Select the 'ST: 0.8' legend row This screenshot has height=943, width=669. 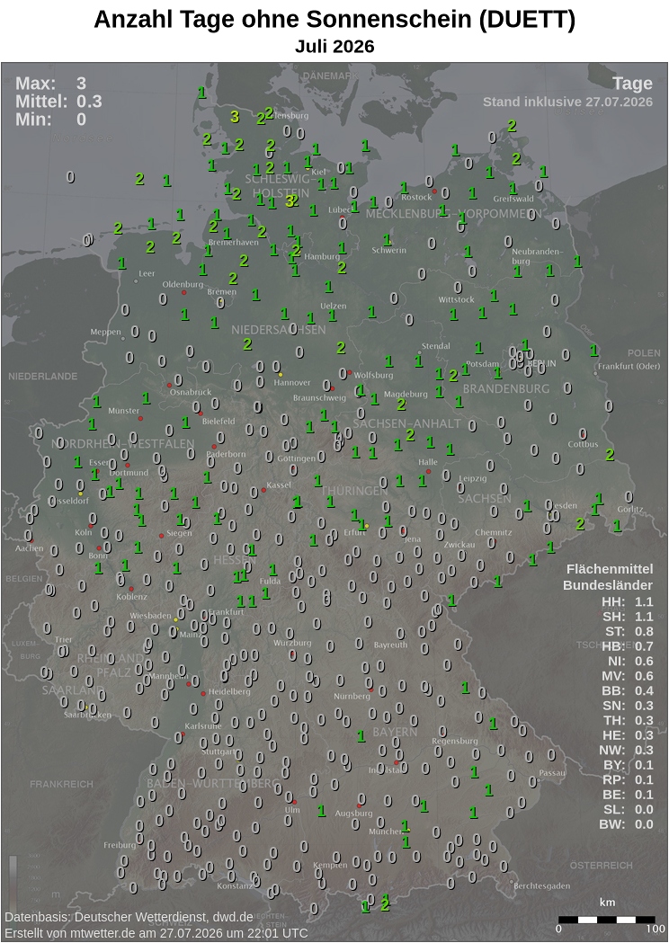[629, 631]
